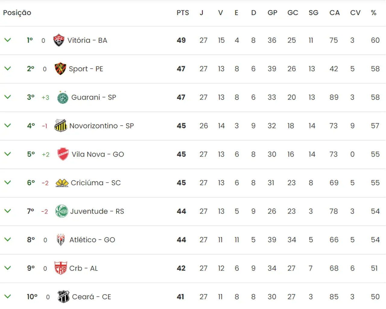This screenshot has height=309, width=386.
Task: Open the Guarani - SP team link
Action: coord(93,97)
